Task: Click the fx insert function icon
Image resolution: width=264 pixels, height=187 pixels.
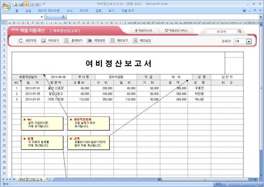Action: (x=63, y=17)
